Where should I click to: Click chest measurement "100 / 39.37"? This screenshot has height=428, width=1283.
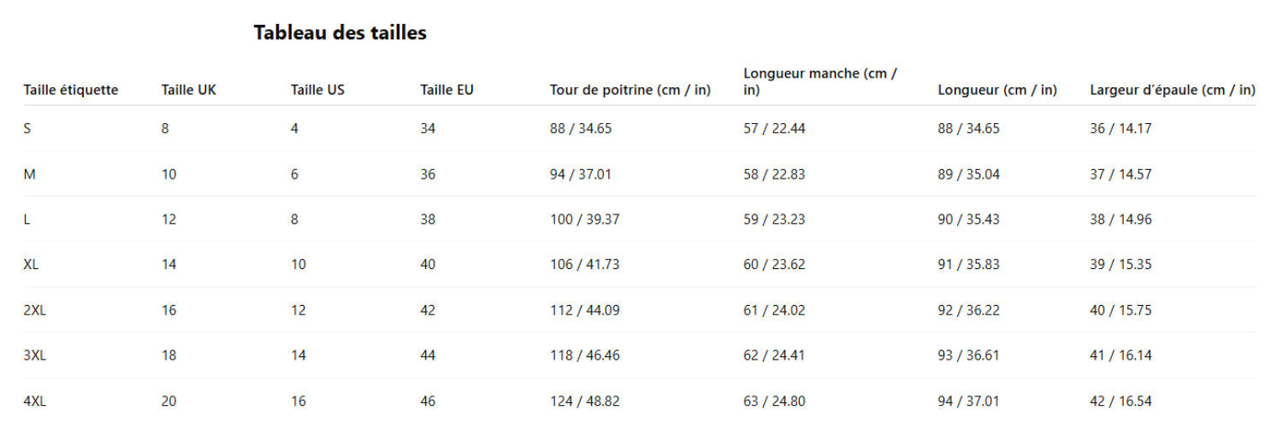[x=584, y=220]
